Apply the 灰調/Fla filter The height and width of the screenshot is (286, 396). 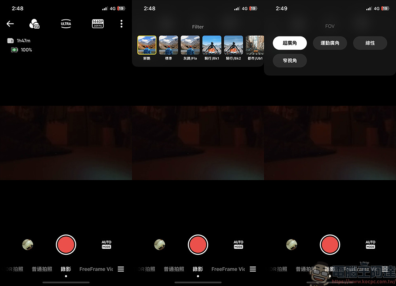pyautogui.click(x=190, y=45)
